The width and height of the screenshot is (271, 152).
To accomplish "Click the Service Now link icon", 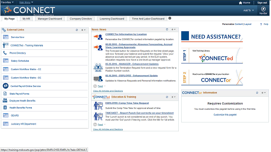I will pyautogui.click(x=6, y=37).
